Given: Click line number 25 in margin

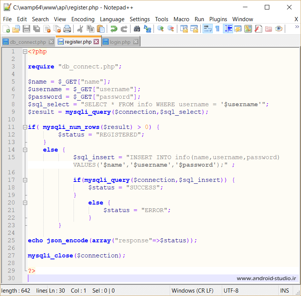Looking at the screenshot, I should point(11,240).
